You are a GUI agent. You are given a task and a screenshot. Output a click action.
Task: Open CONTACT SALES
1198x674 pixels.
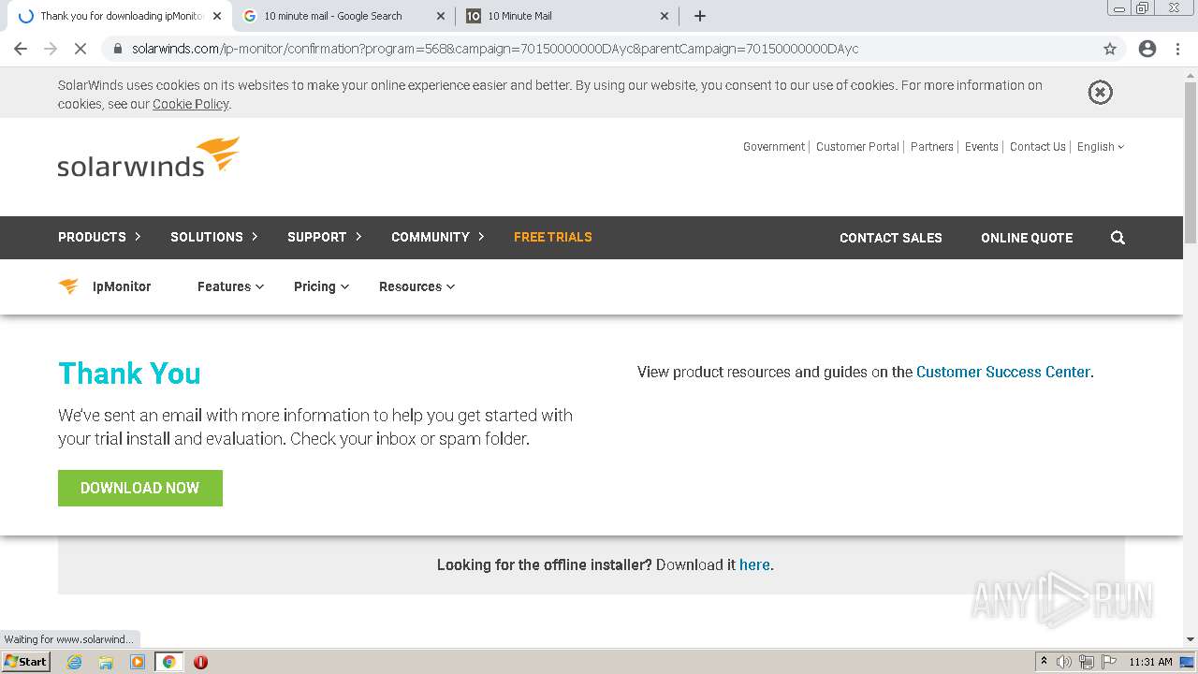click(891, 238)
